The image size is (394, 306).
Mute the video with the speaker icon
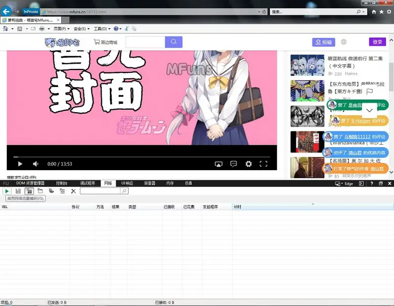click(35, 164)
